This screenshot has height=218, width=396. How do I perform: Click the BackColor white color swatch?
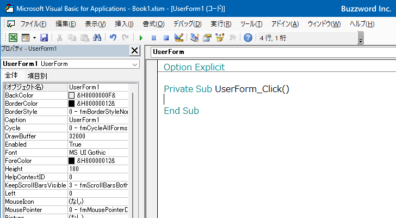71,95
